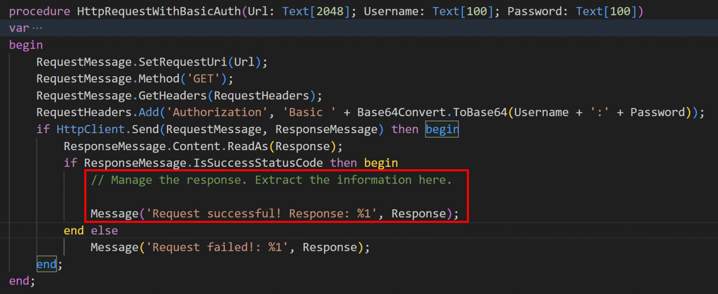Click the 'Authorization' header string
Screen dimensions: 718x294
(217, 112)
